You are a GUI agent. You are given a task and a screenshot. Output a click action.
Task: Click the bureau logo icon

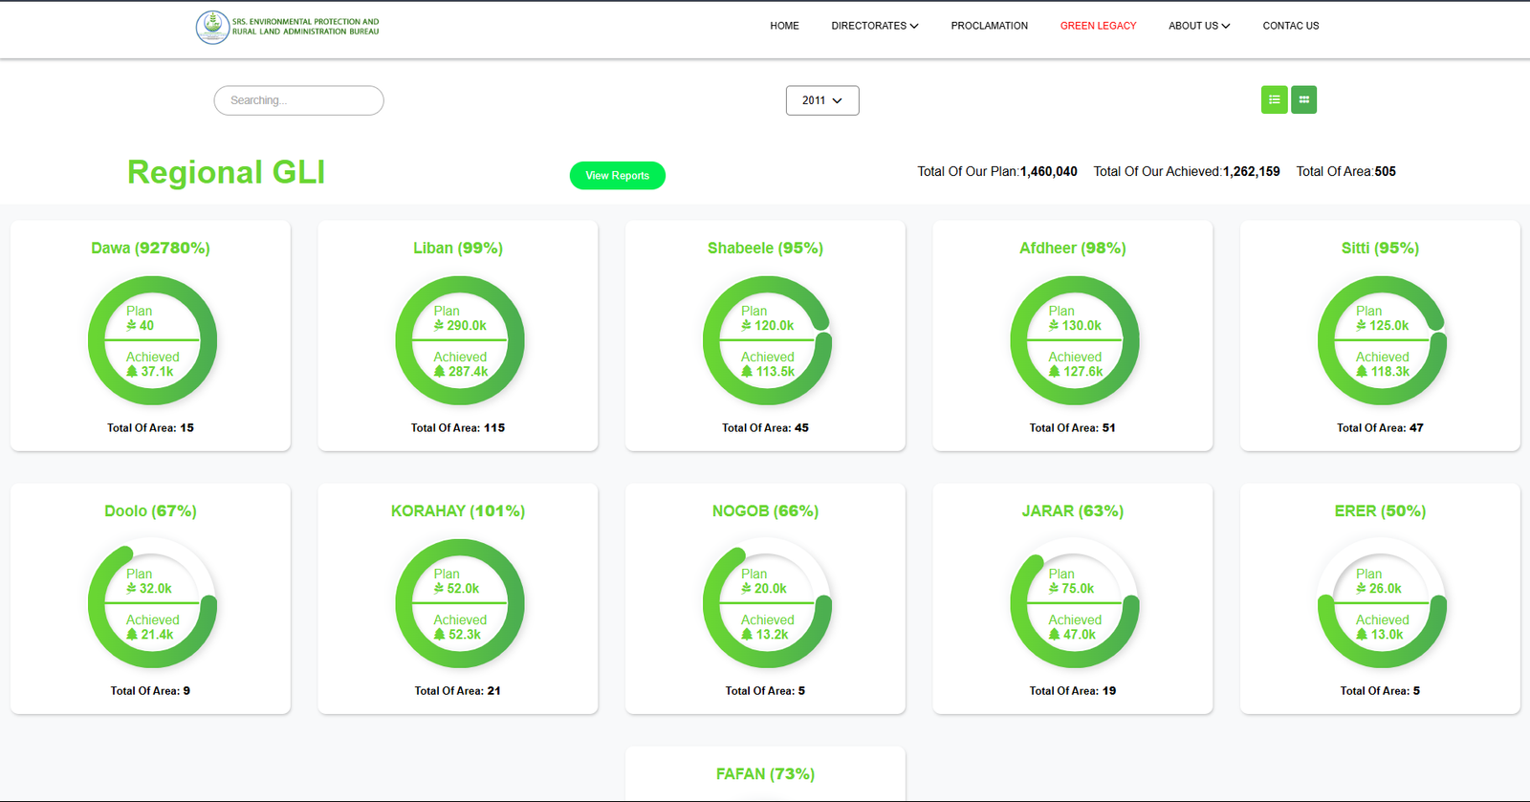tap(212, 27)
